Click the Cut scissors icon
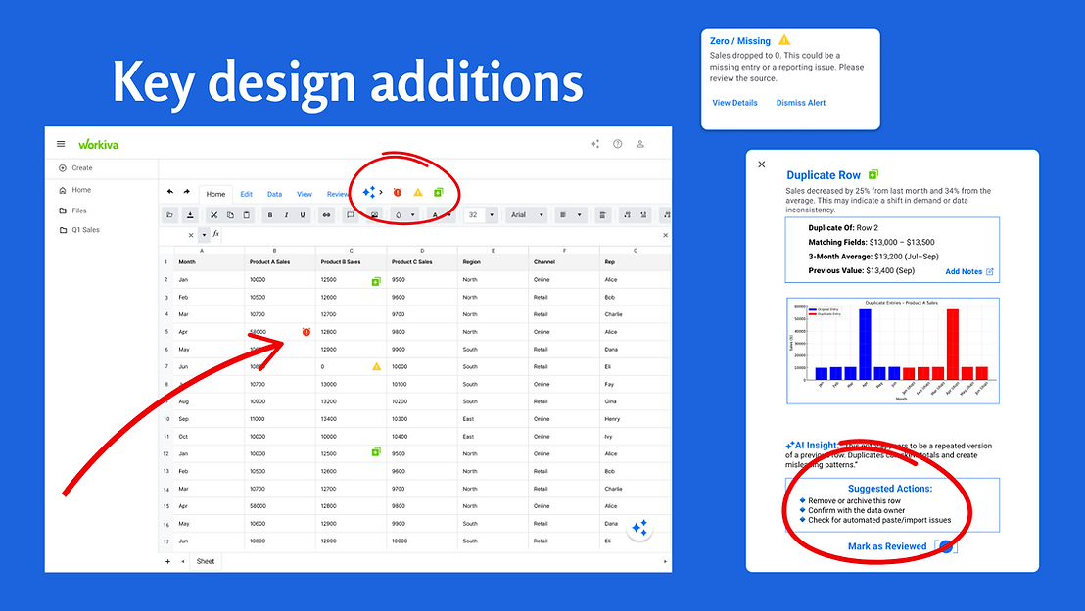1085x611 pixels. tap(214, 215)
